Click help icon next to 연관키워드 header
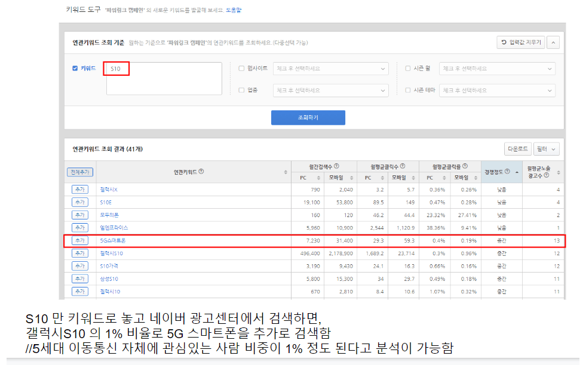This screenshot has width=586, height=365. point(201,172)
